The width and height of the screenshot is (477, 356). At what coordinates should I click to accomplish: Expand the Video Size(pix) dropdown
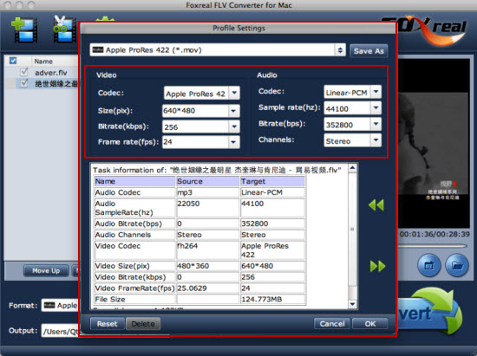coord(233,111)
